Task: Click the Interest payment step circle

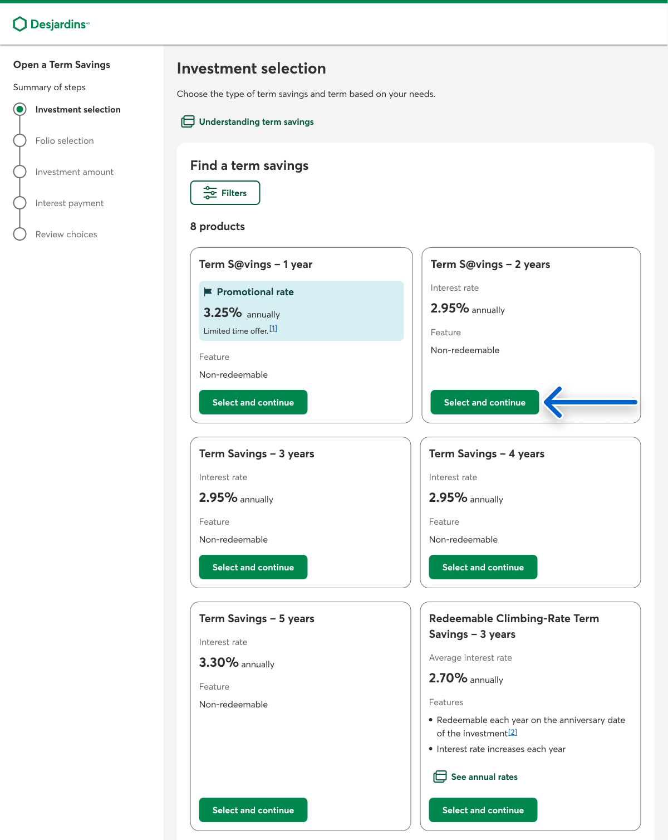Action: pyautogui.click(x=20, y=203)
